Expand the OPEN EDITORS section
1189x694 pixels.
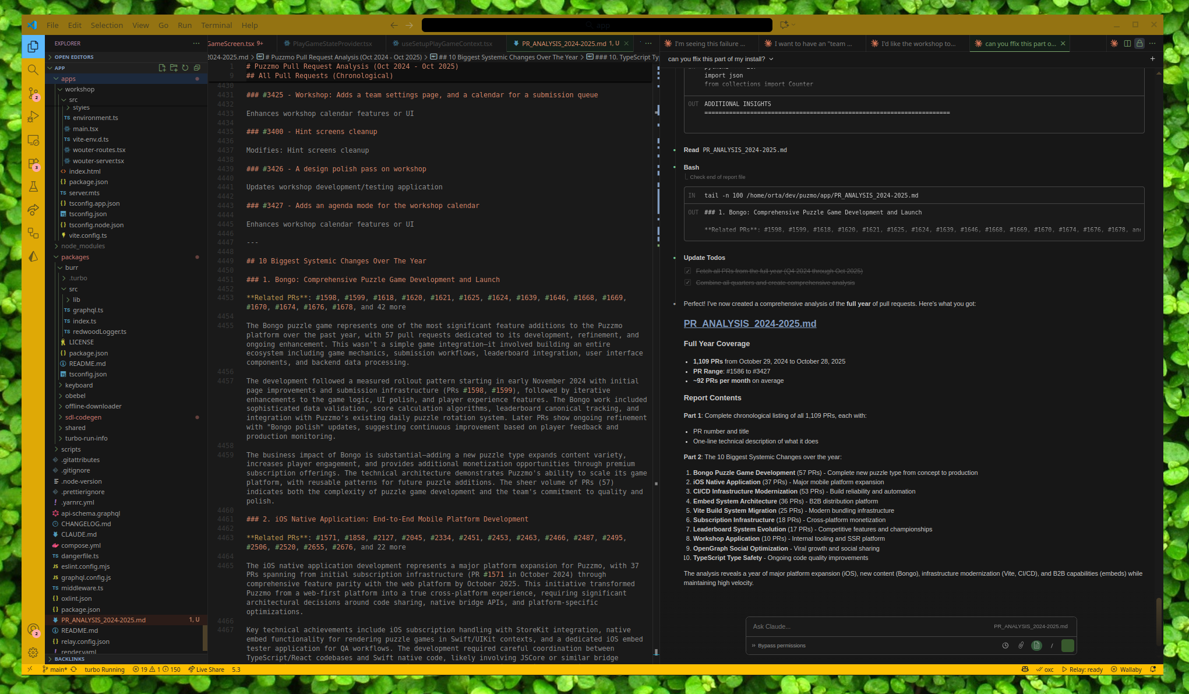(74, 57)
